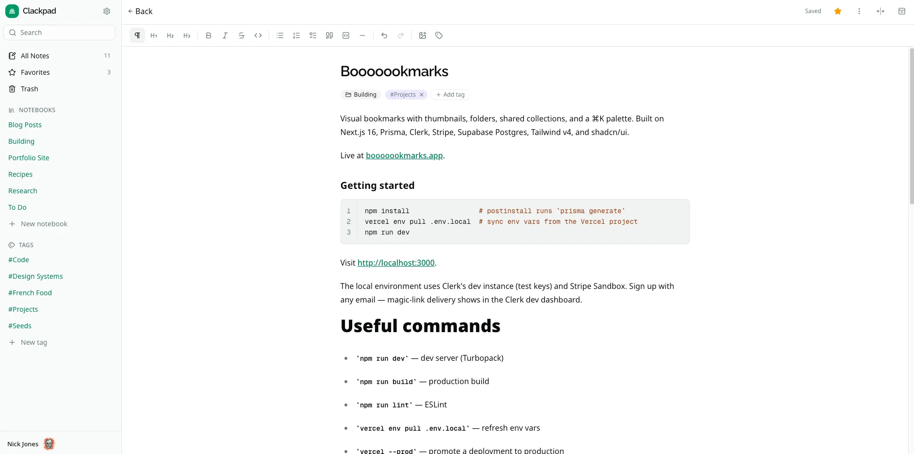The width and height of the screenshot is (914, 454).
Task: Click the Nick Jones user name
Action: point(23,444)
